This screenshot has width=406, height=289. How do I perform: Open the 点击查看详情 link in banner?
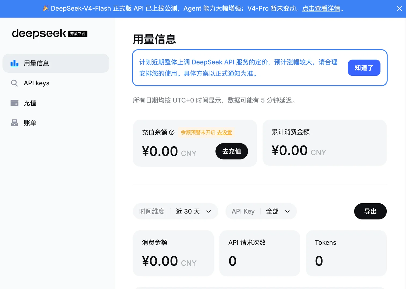(x=321, y=9)
